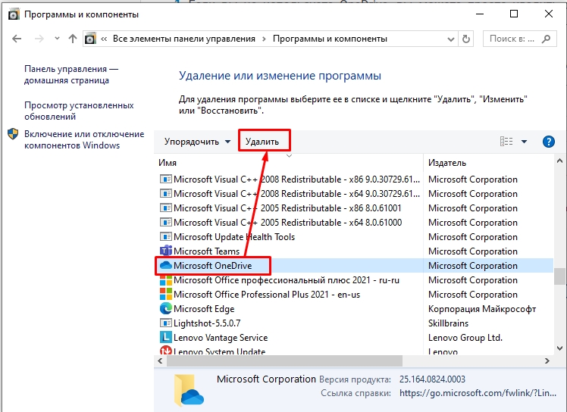Click the Microsoft OneDrive cloud icon
Viewport: 567px width, 412px height.
pyautogui.click(x=166, y=266)
